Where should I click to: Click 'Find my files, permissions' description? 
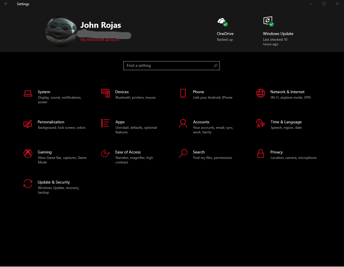click(x=213, y=158)
